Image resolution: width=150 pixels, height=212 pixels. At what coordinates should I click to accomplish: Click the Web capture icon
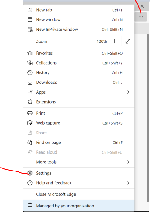[30, 123]
